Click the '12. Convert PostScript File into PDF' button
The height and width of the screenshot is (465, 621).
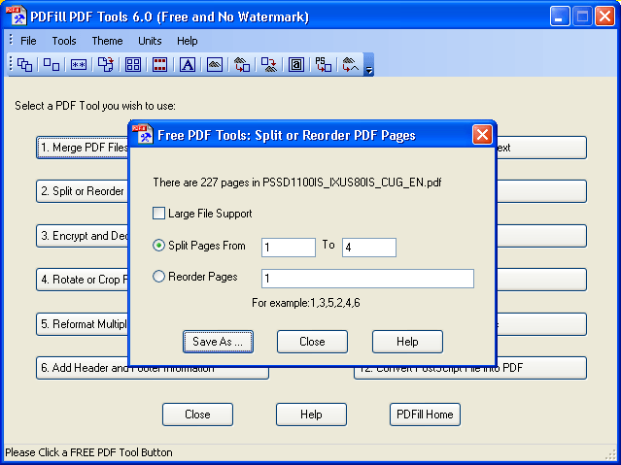tap(470, 372)
